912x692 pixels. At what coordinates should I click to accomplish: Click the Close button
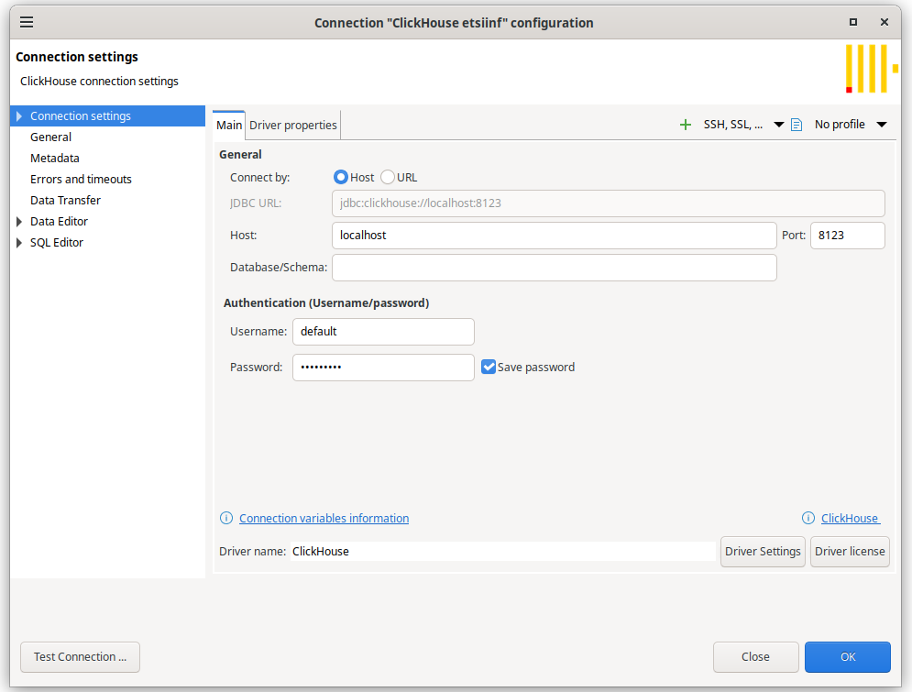[x=755, y=657]
